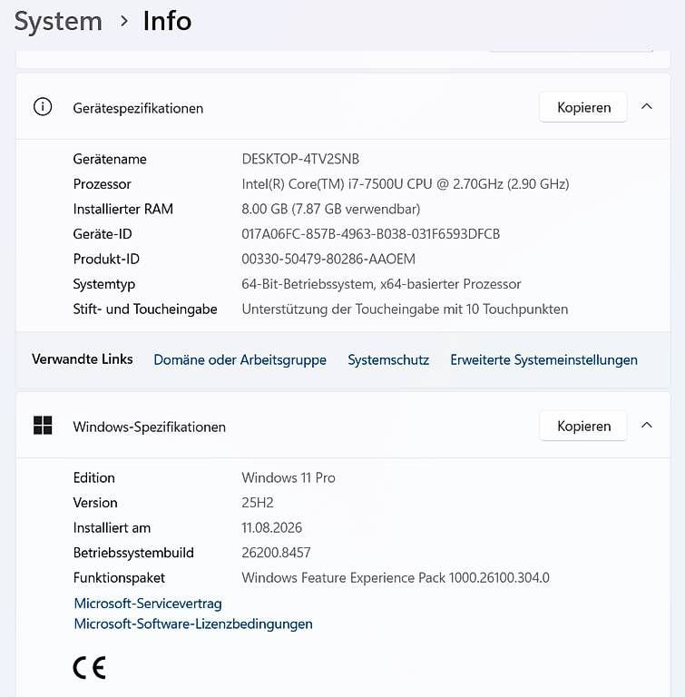The width and height of the screenshot is (685, 697).
Task: Click the Edition label
Action: click(x=94, y=477)
